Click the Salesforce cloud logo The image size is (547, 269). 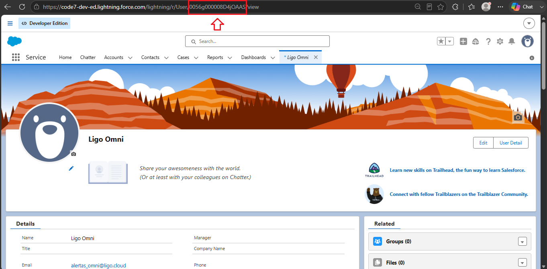coord(14,41)
